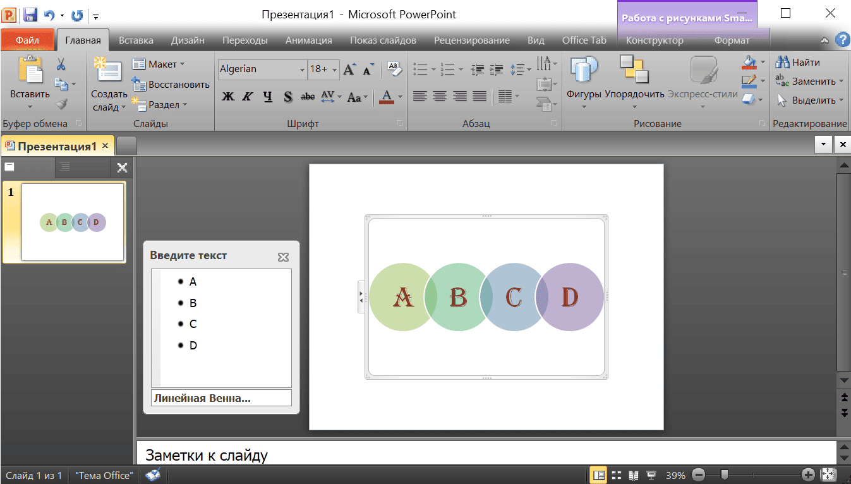This screenshot has height=484, width=851.
Task: Click the decrease list level icon
Action: [x=478, y=69]
